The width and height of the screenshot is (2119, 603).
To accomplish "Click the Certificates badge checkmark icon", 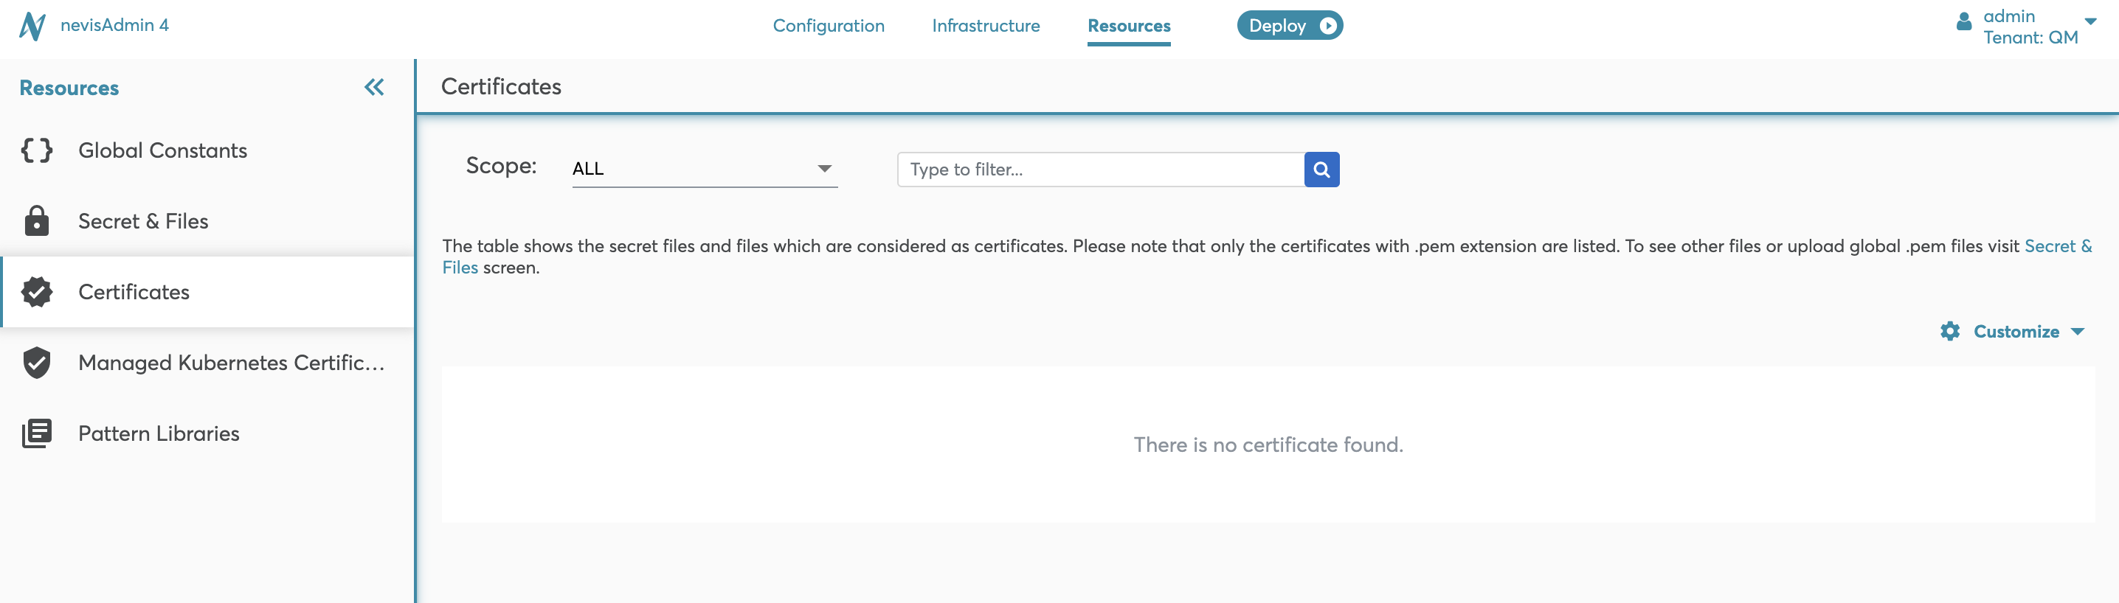I will click(x=37, y=292).
